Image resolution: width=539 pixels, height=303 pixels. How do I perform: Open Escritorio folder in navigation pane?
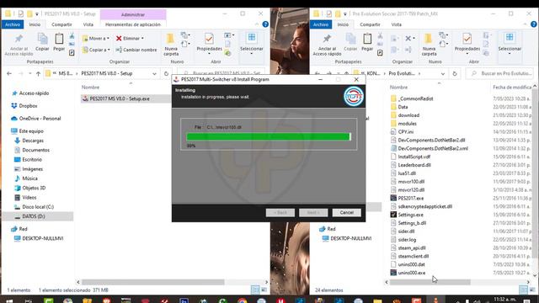point(32,159)
